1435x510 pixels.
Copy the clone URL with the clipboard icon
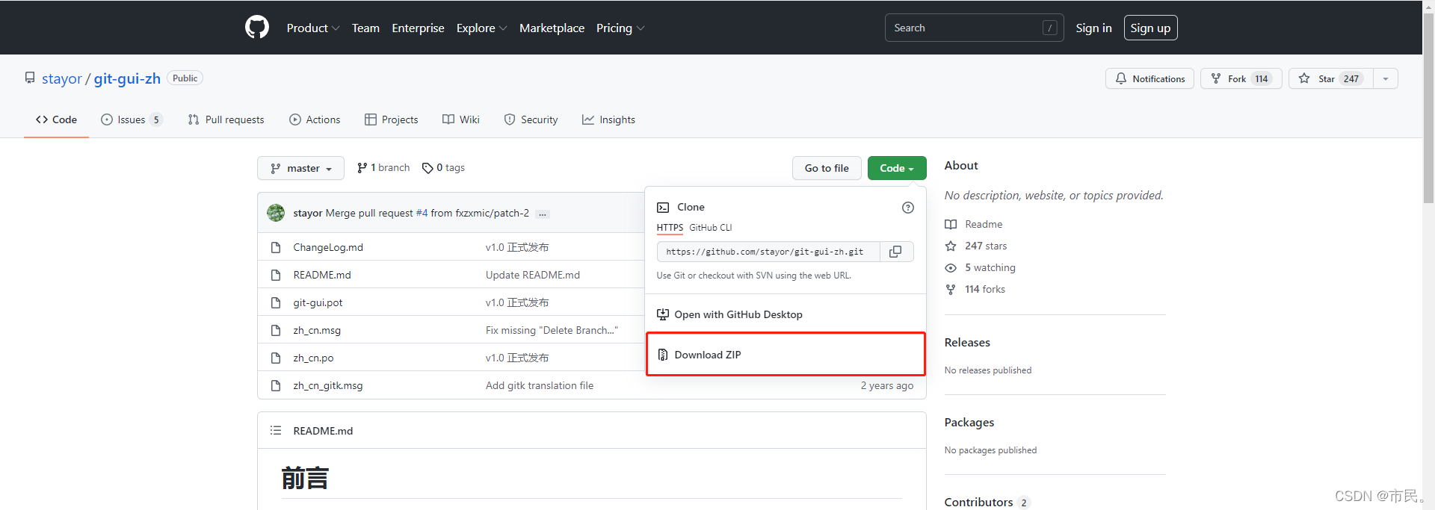point(895,252)
